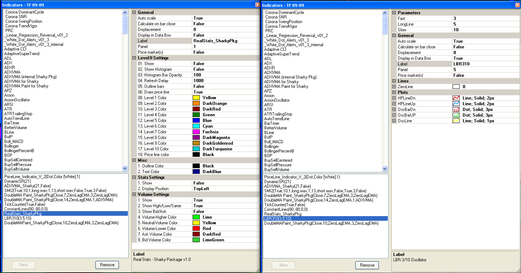Click the disabled New button in left window
Image resolution: width=521 pixels, height=273 pixels.
click(24, 265)
